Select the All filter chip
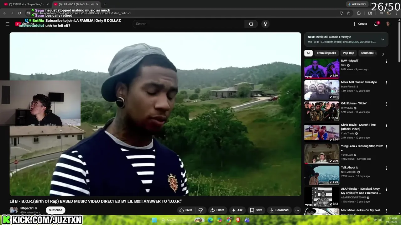 point(308,53)
